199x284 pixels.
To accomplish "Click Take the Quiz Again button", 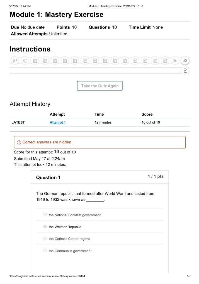I will [100, 86].
